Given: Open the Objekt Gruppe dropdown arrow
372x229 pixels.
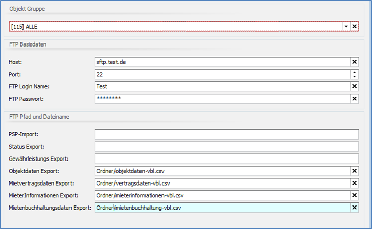Looking at the screenshot, I should 345,26.
